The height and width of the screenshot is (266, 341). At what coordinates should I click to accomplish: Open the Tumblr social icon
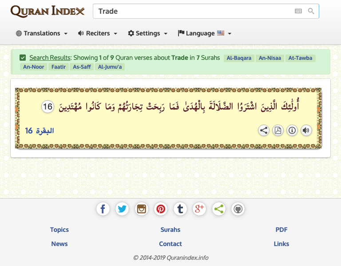180,209
